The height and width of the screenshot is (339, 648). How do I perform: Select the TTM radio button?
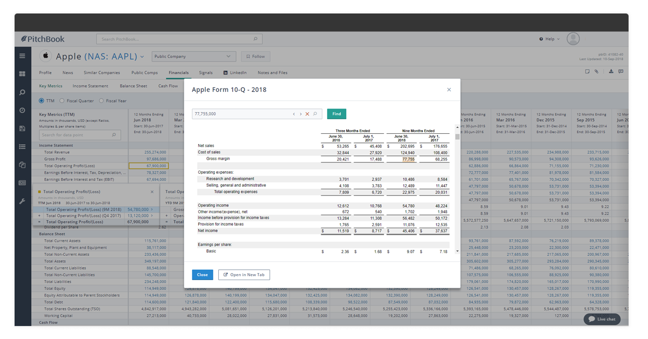(x=42, y=101)
